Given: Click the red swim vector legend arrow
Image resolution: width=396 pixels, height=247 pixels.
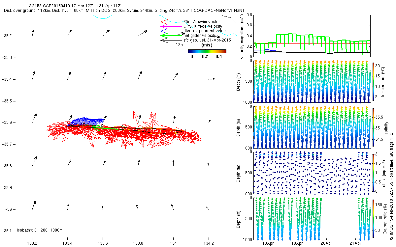Looking at the screenshot, I should [x=171, y=22].
